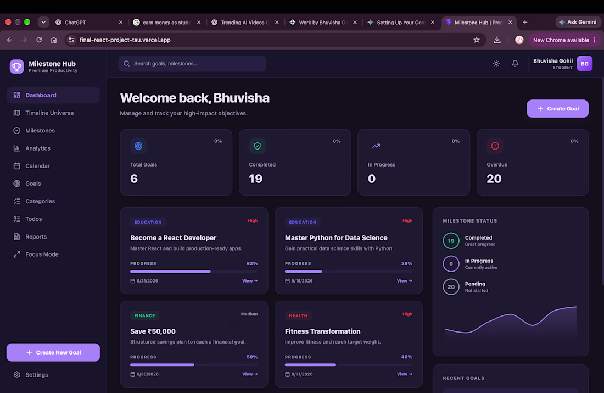This screenshot has height=393, width=604.
Task: Expand the Chrome tab search dropdown
Action: pos(43,23)
